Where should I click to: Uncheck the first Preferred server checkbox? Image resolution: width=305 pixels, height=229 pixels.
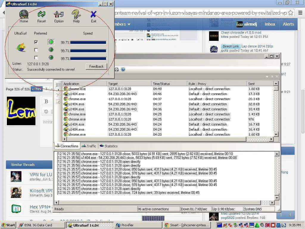[x=36, y=42]
